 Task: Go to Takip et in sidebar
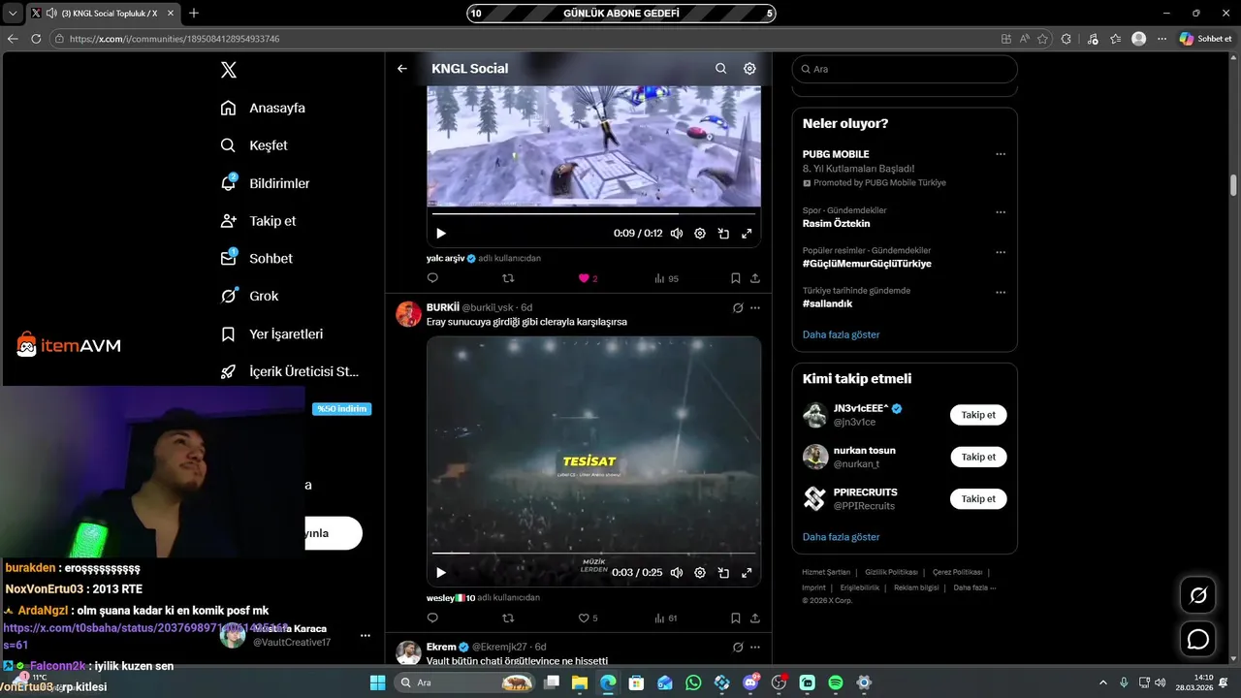[x=258, y=221]
